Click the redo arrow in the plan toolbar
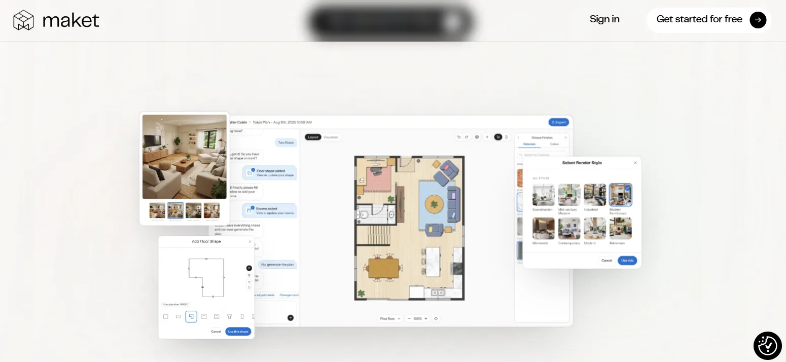The image size is (786, 362). coord(467,137)
